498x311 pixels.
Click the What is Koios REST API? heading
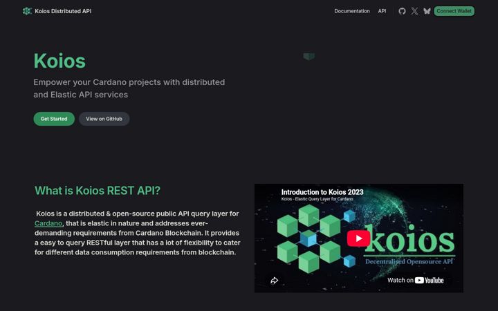tap(98, 191)
